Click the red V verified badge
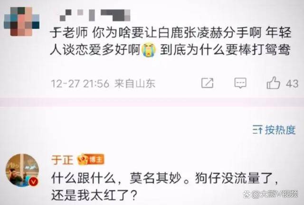The image size is (304, 205). coord(33,182)
